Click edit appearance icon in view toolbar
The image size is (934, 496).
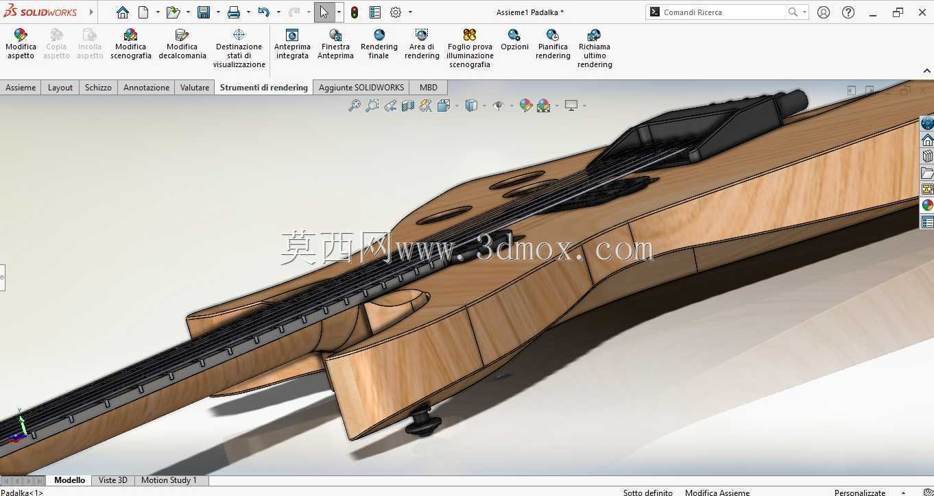click(x=526, y=106)
